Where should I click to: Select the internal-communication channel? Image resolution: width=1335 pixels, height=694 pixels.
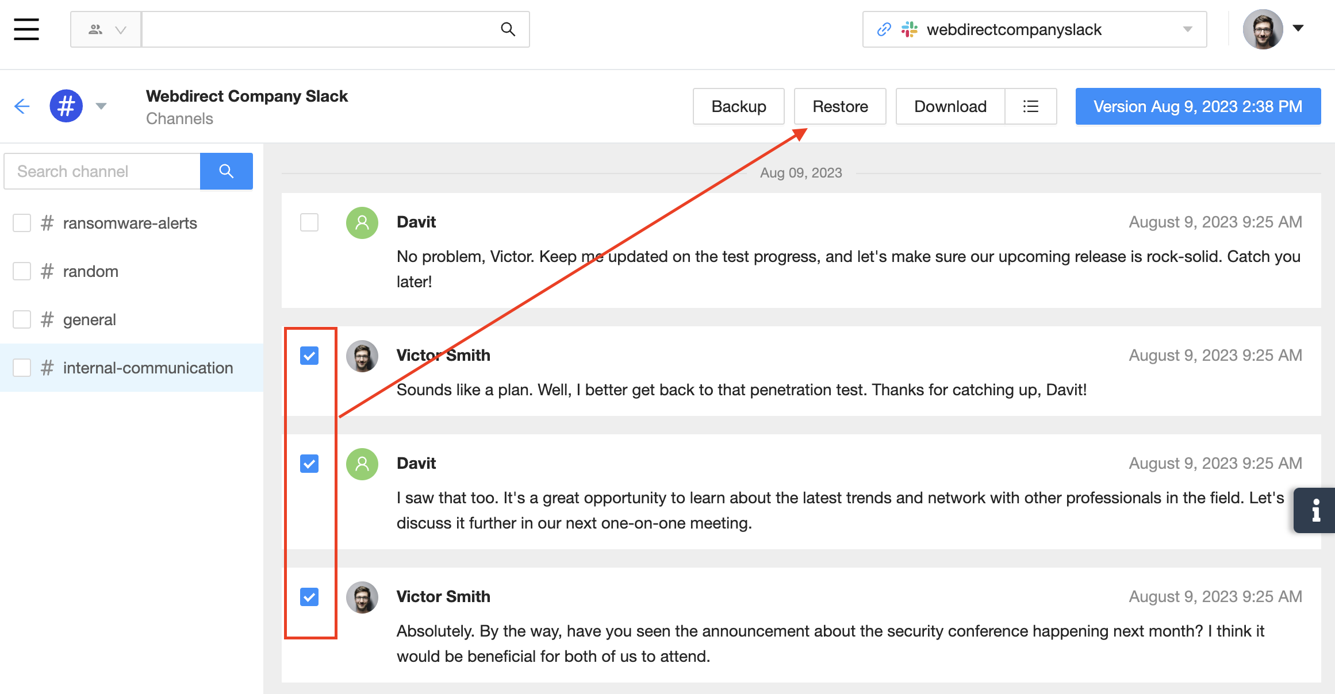coord(148,368)
